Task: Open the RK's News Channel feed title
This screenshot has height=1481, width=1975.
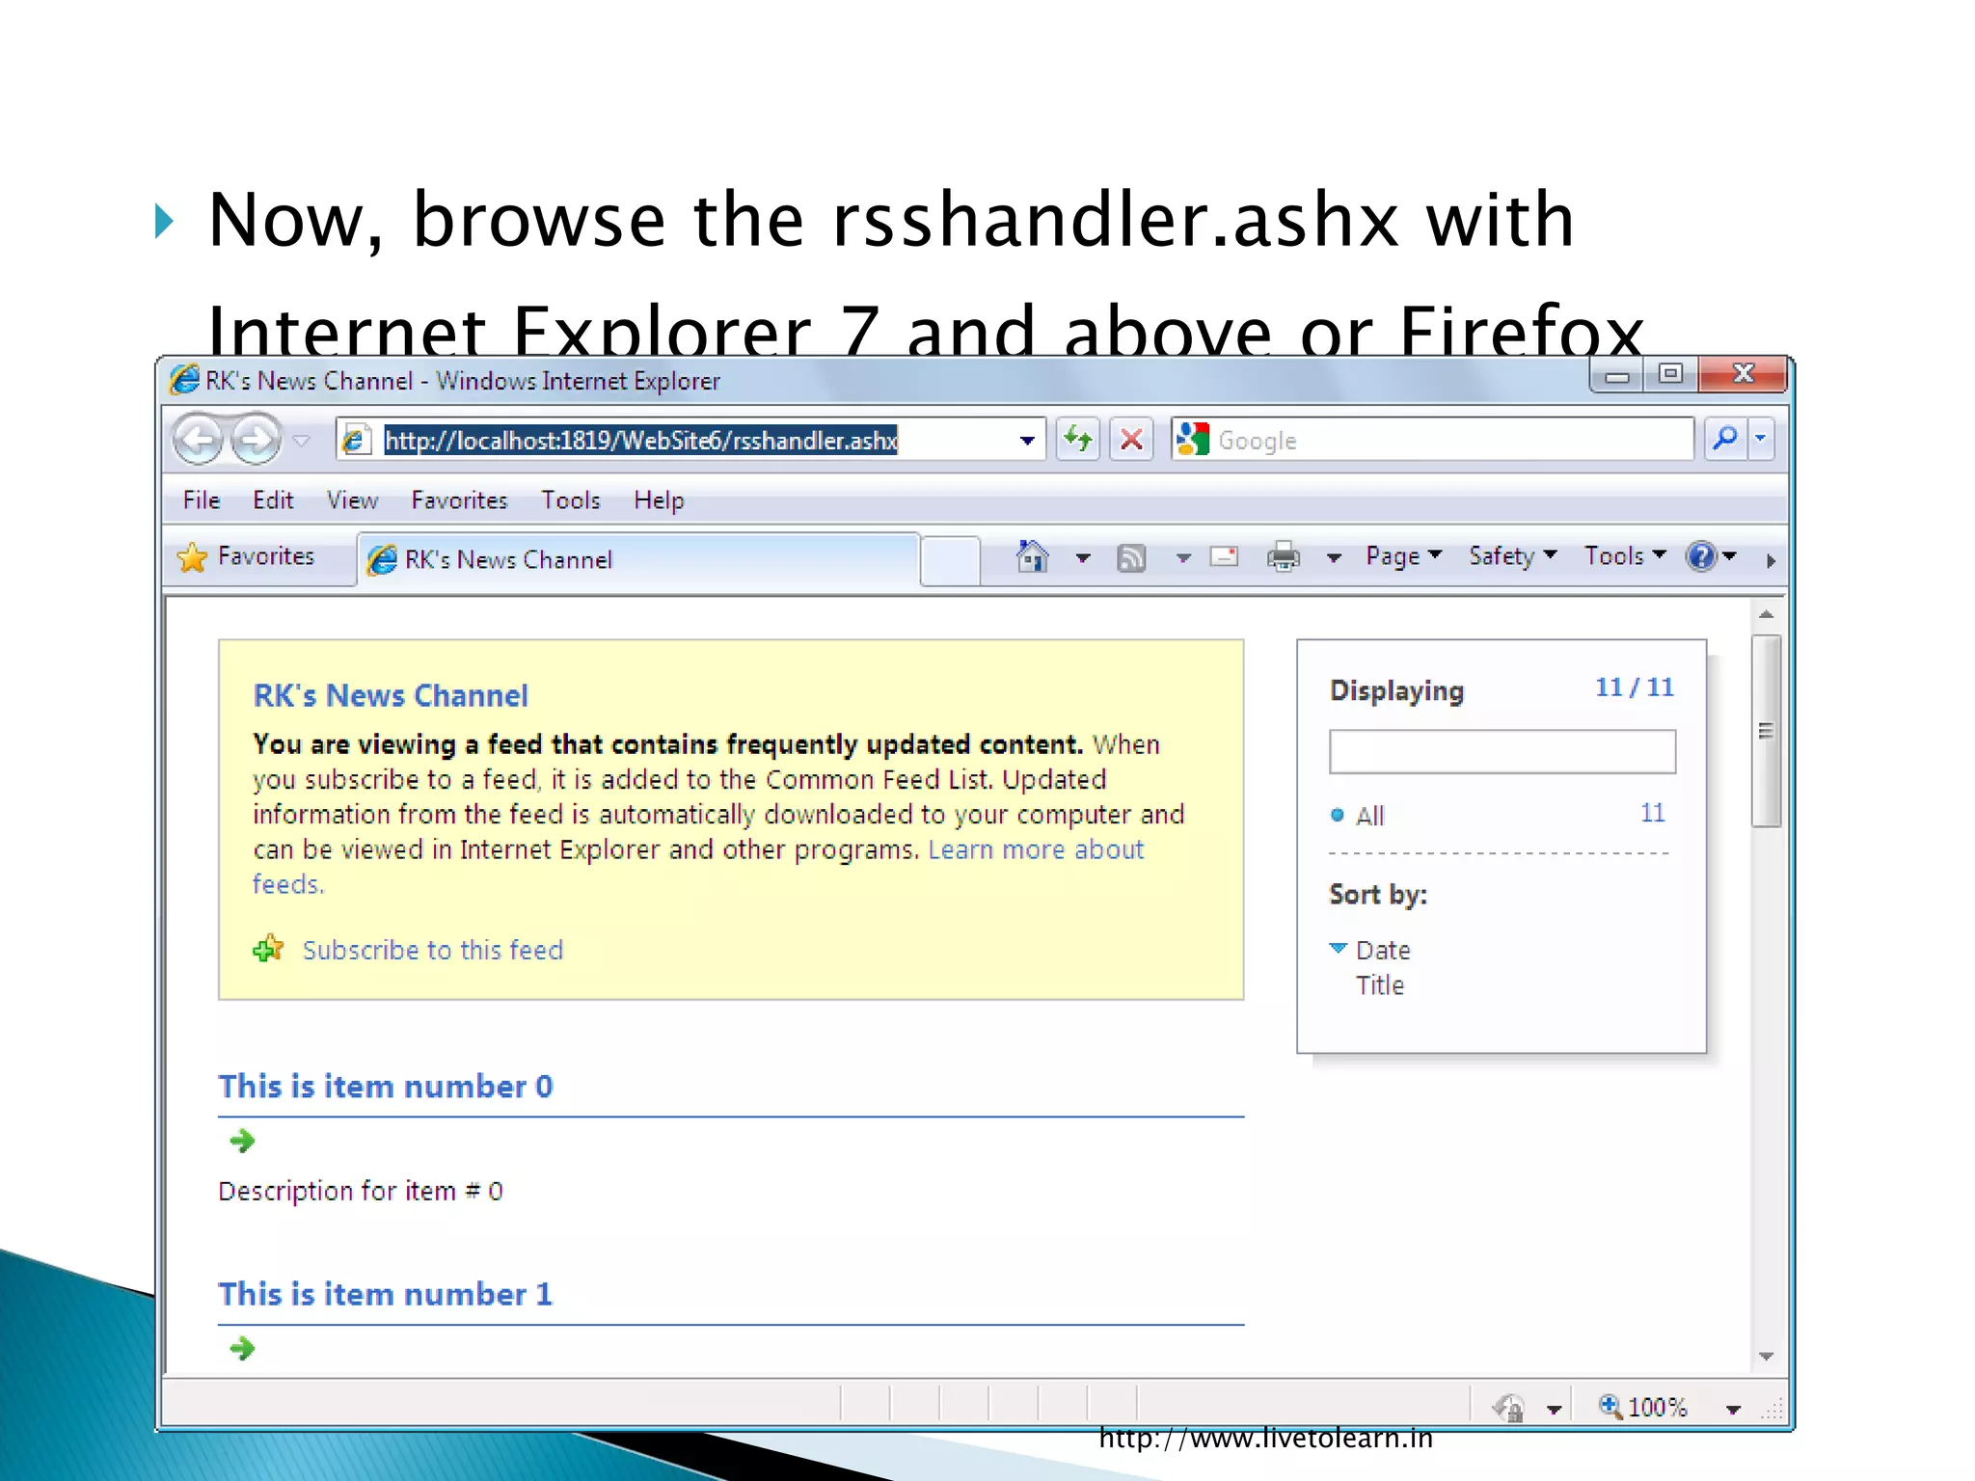Action: pyautogui.click(x=391, y=695)
